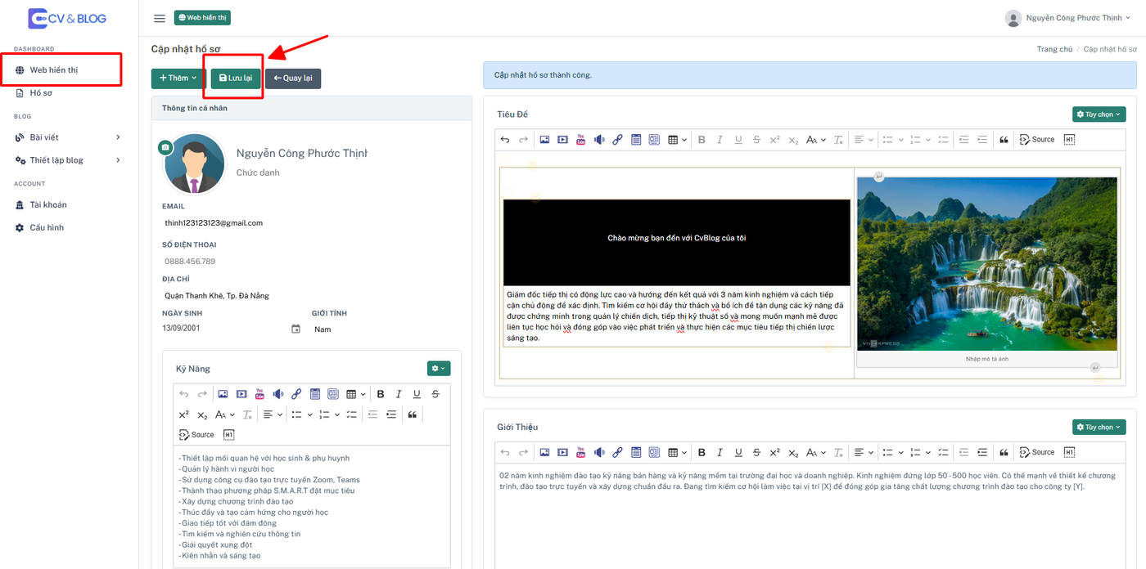Viewport: 1146px width, 569px height.
Task: Click the Lưu lại save button
Action: [x=236, y=78]
